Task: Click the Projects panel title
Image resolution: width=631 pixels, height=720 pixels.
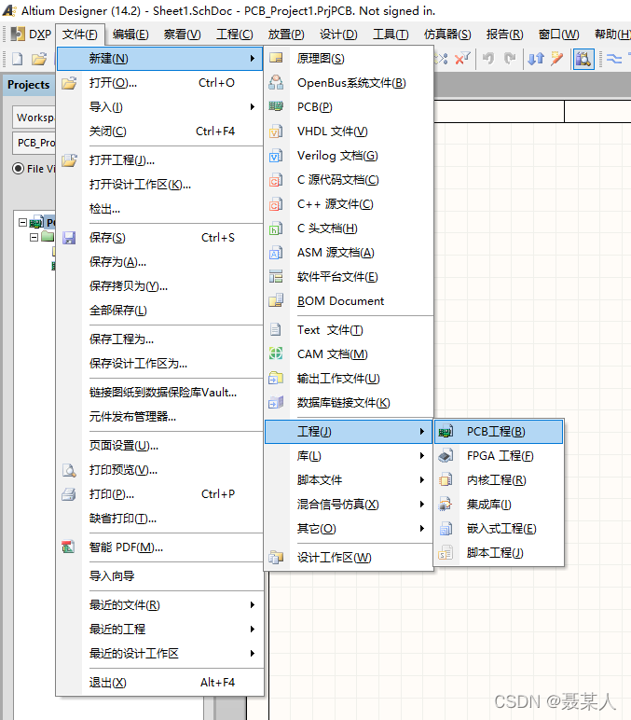Action: pyautogui.click(x=29, y=85)
